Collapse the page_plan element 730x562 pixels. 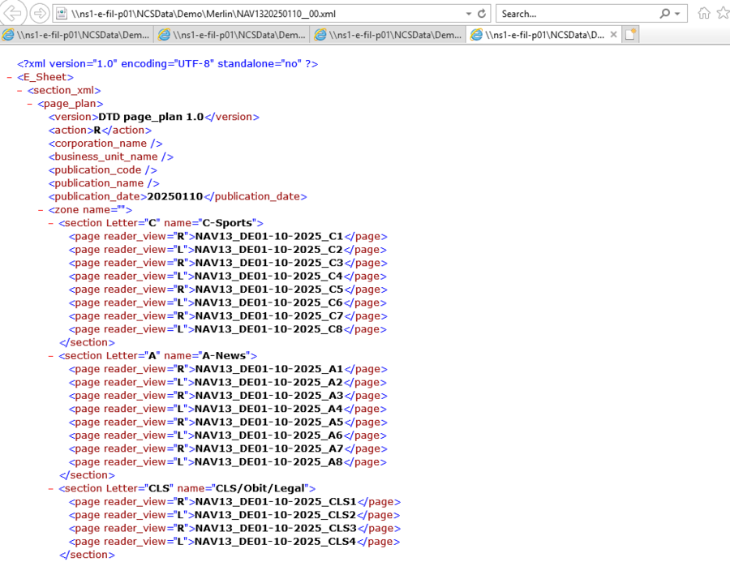(30, 104)
